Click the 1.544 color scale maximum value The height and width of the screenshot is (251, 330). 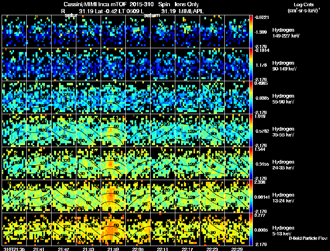point(260,149)
